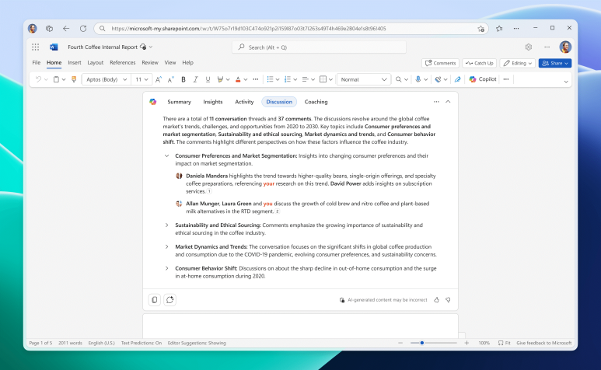Click the Dictate microphone icon
This screenshot has height=370, width=601.
point(418,79)
